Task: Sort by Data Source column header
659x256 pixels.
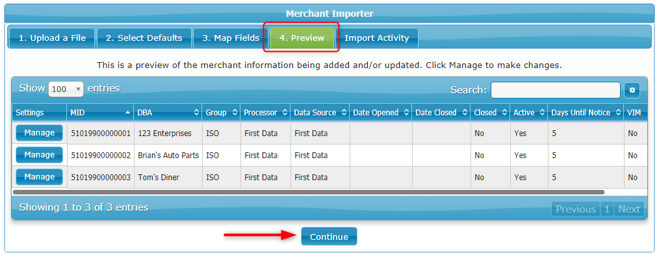Action: 320,113
